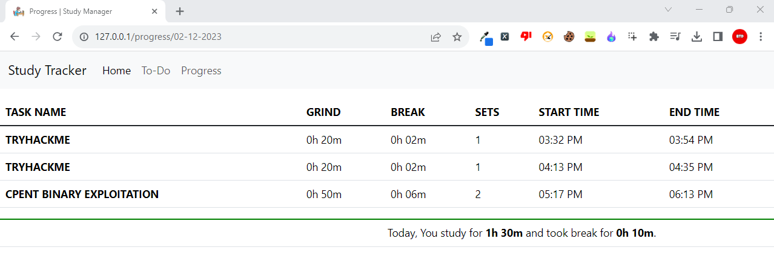Screen dimensions: 774x279
Task: Open the Extensions puzzle piece menu
Action: [x=653, y=37]
